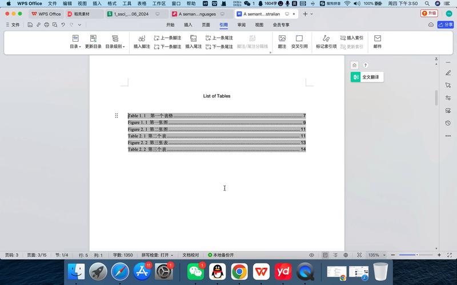Click the pen edit icon in sidebar

(x=448, y=73)
